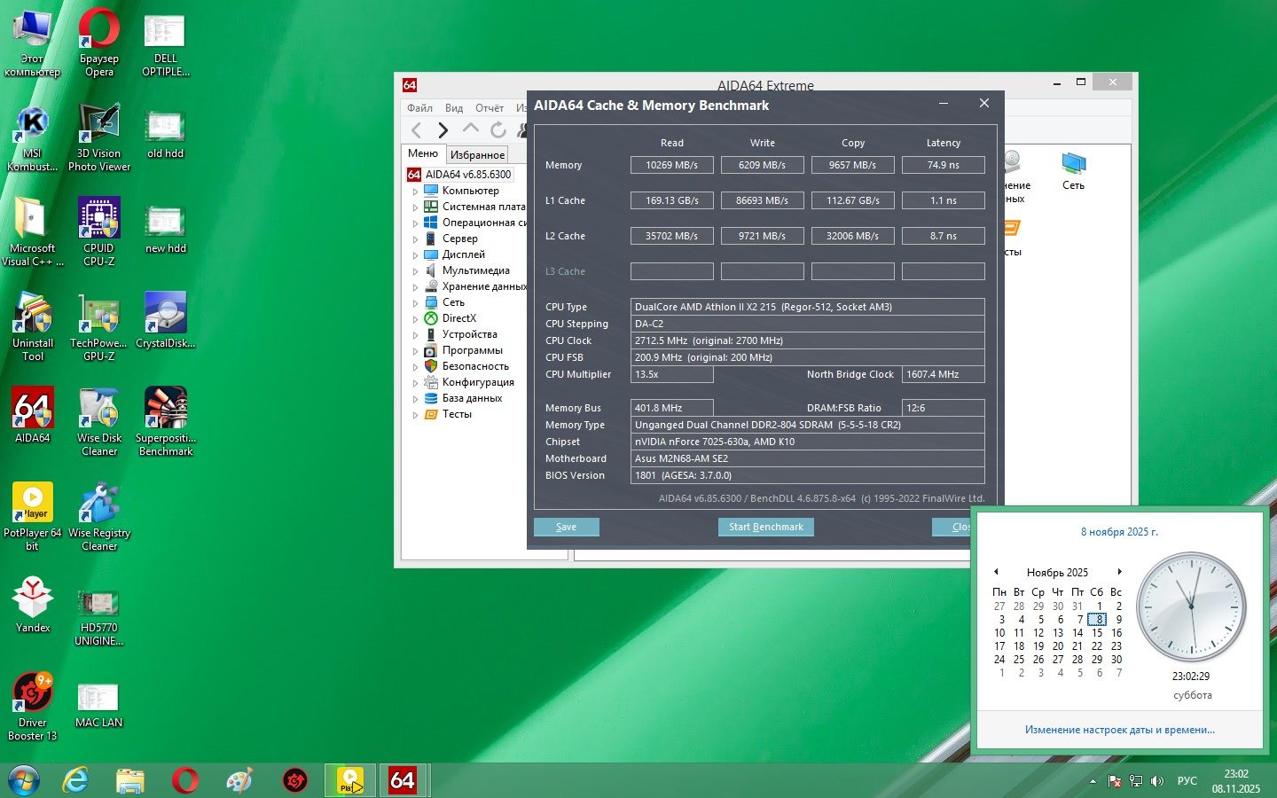This screenshot has width=1277, height=798.
Task: Launch Uninstall Tool from the desktop
Action: [x=33, y=327]
